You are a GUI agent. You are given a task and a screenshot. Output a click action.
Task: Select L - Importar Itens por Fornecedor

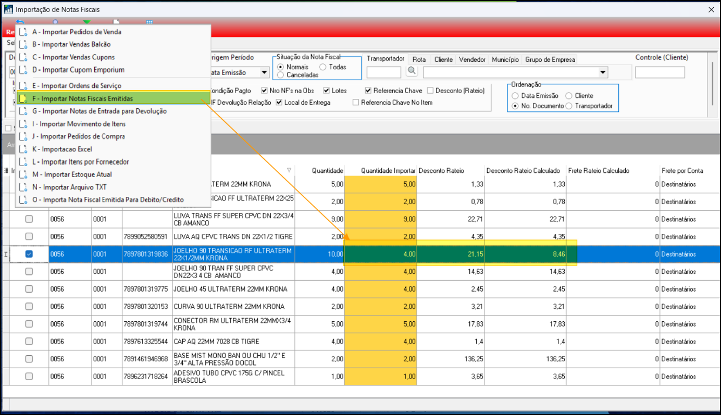(x=114, y=162)
